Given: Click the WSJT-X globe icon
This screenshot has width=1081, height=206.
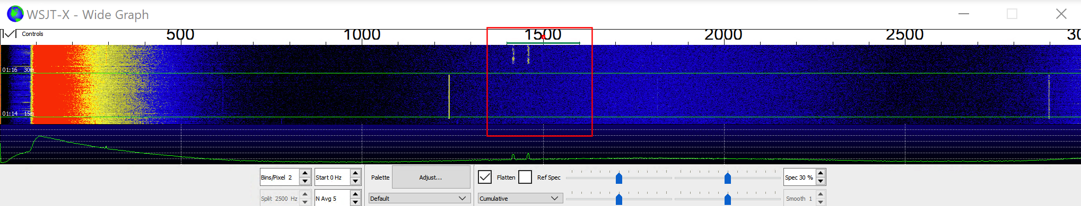Looking at the screenshot, I should [x=15, y=14].
